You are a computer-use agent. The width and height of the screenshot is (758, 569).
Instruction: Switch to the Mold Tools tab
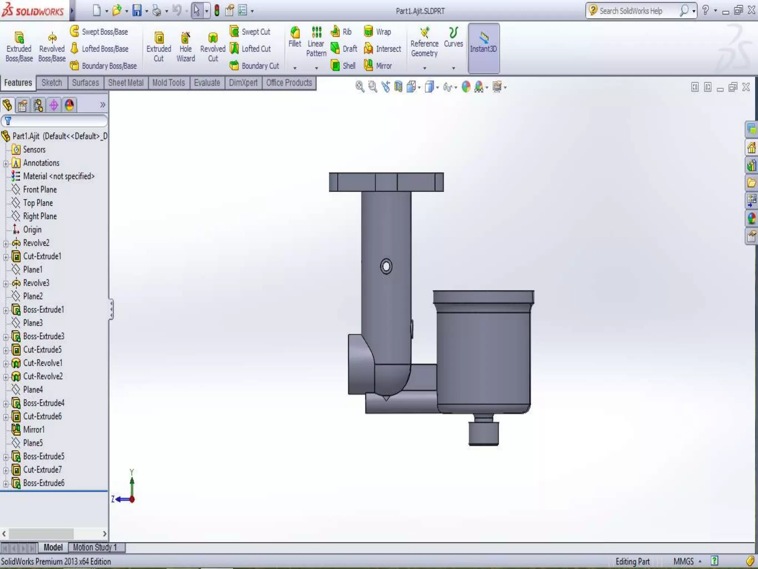point(169,83)
